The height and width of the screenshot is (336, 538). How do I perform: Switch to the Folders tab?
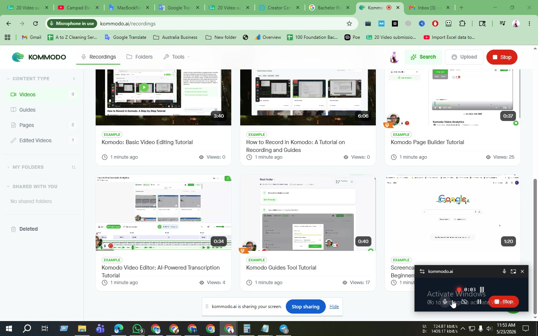tap(139, 57)
